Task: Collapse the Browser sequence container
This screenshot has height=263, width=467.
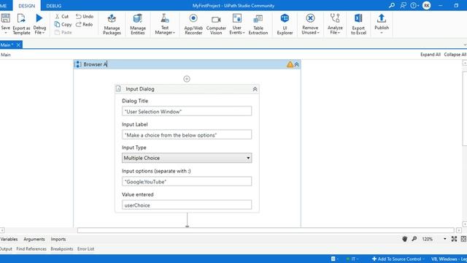Action: click(297, 64)
